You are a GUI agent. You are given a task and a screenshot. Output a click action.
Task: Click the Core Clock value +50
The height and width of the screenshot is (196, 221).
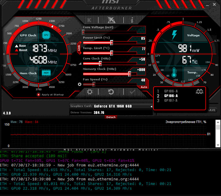click(142, 59)
